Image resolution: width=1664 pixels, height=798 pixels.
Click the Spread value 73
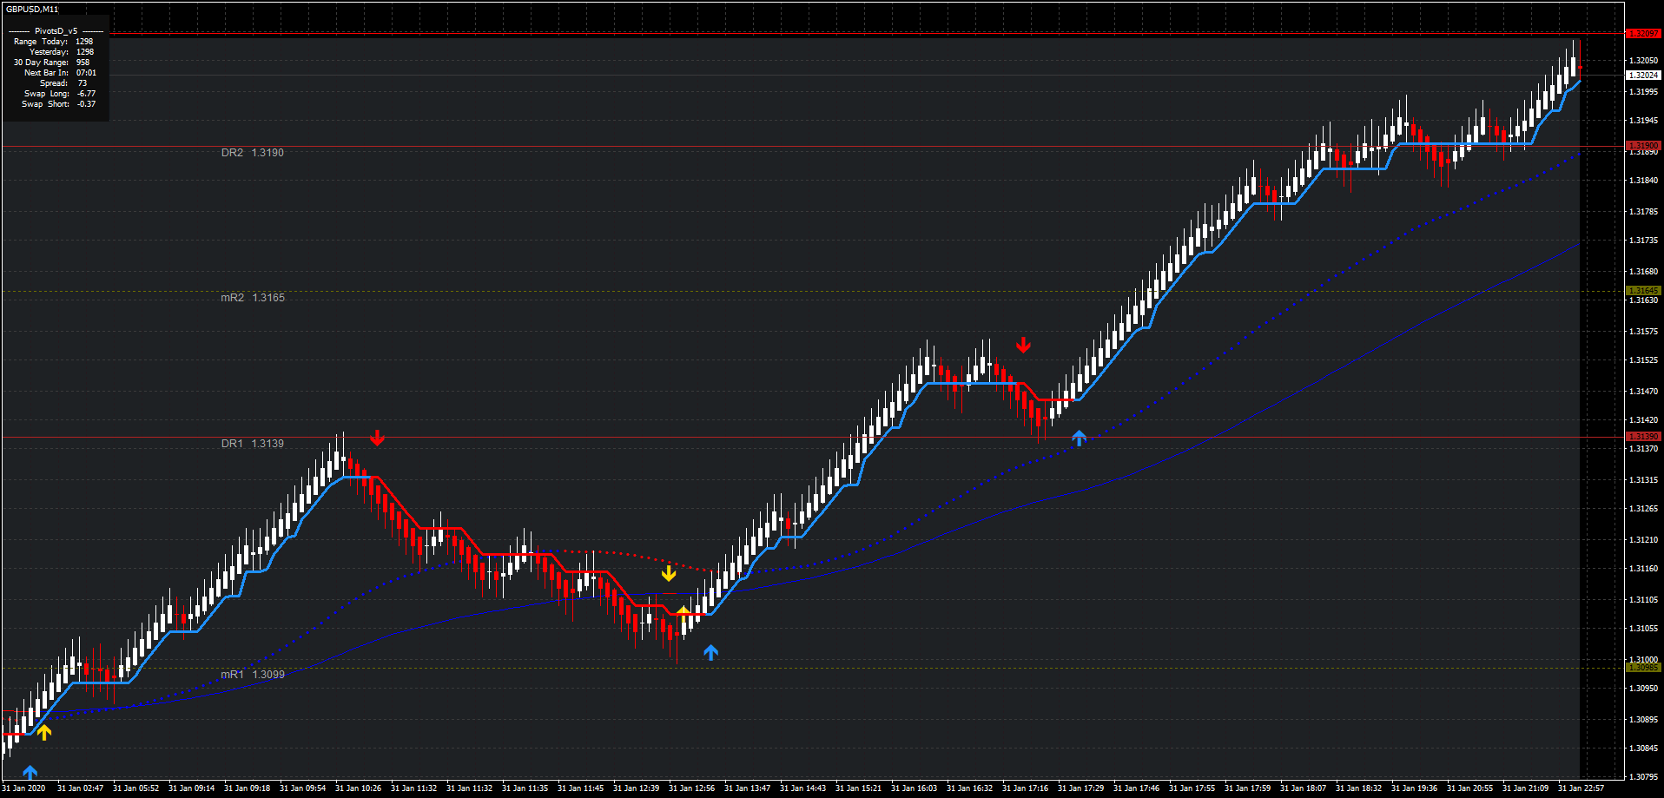click(x=83, y=83)
